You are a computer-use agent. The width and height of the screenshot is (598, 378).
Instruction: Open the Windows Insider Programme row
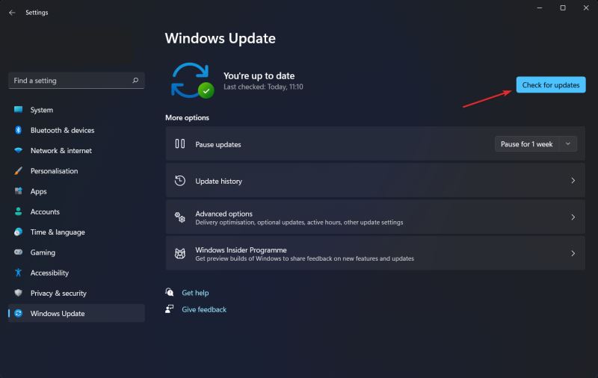coord(374,254)
